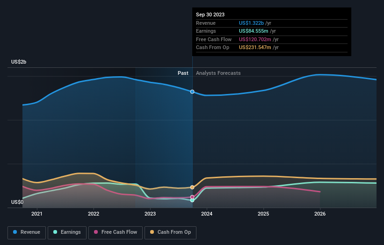
Task: Click the 2024 x-axis label
Action: [x=207, y=214]
